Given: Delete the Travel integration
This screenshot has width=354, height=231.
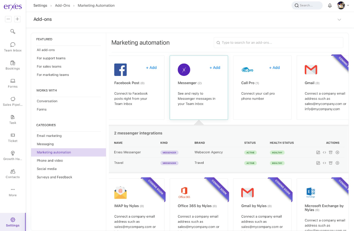Looking at the screenshot, I should (x=337, y=163).
